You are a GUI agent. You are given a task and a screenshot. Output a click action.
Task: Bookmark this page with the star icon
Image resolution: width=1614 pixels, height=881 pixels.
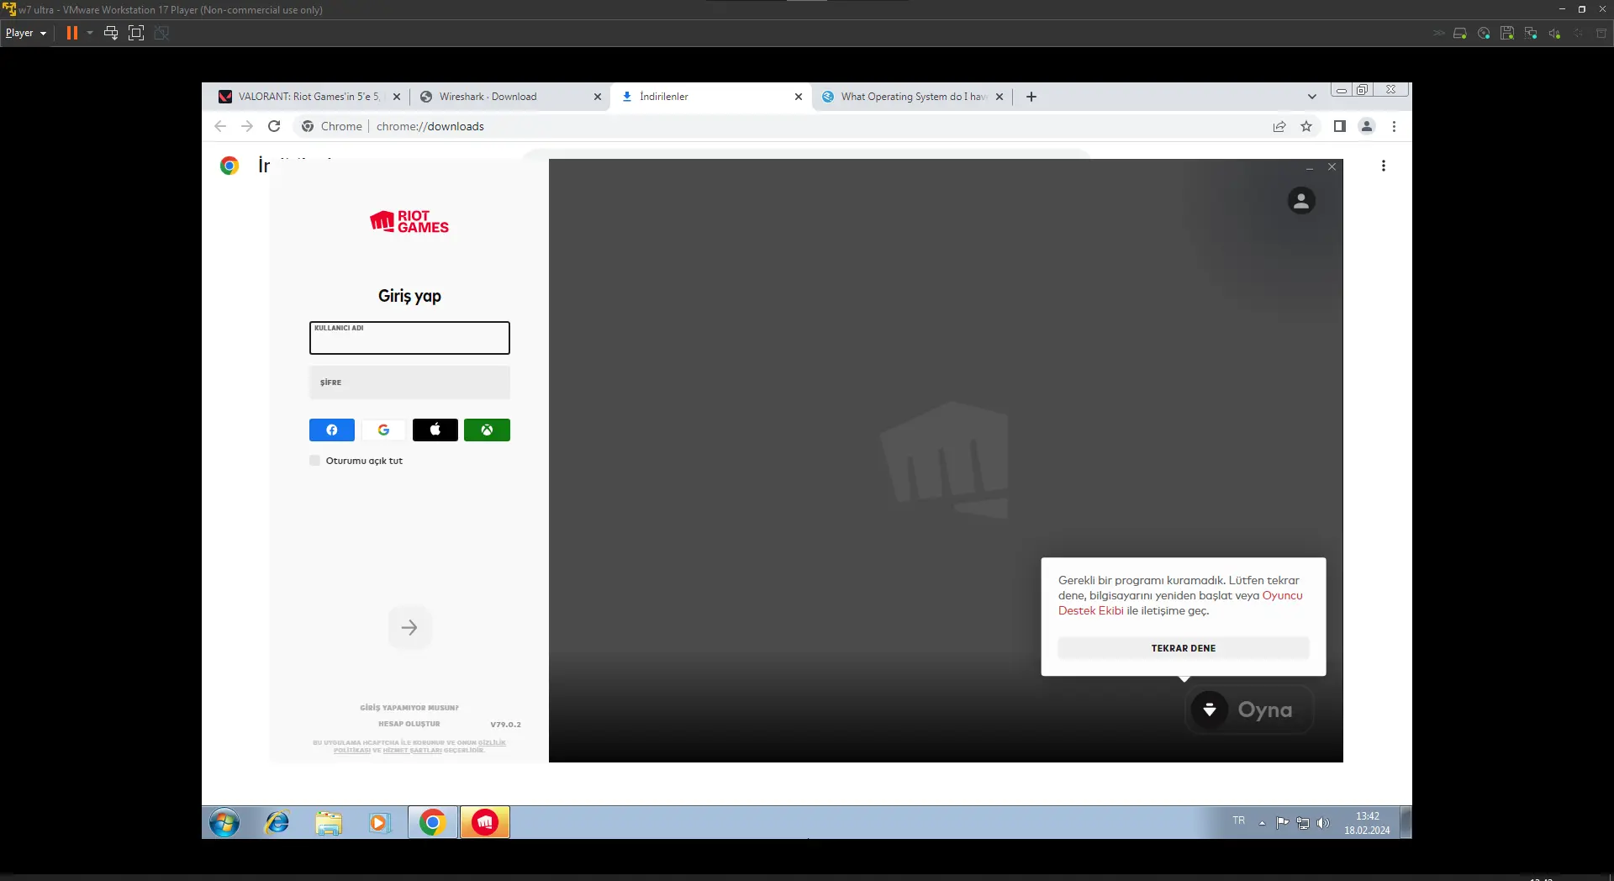[1306, 126]
